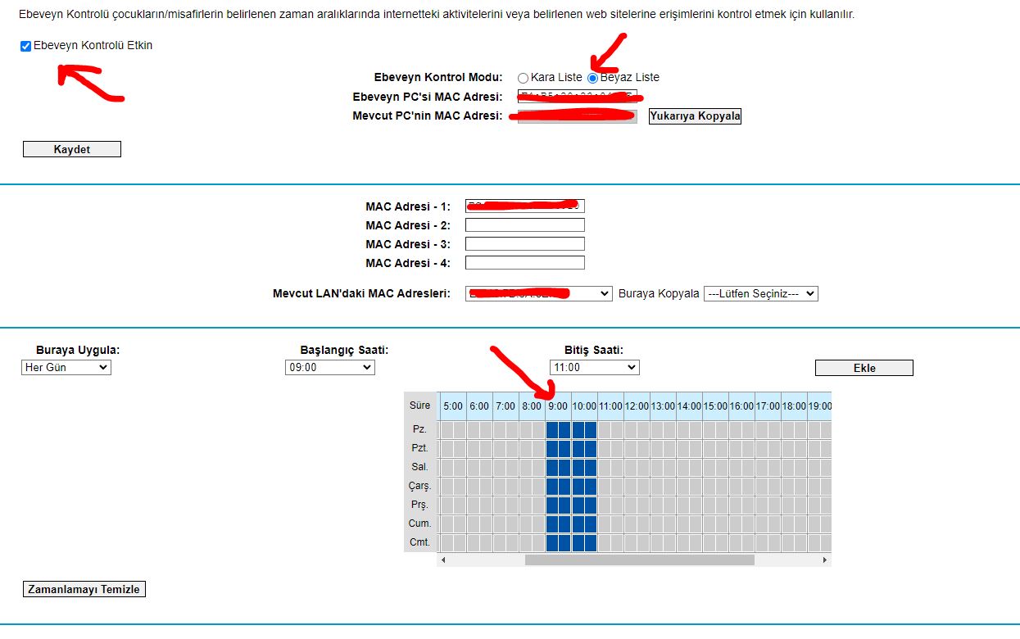Click the Cmt. day row label
Screen dimensions: 1020x639
click(x=420, y=542)
